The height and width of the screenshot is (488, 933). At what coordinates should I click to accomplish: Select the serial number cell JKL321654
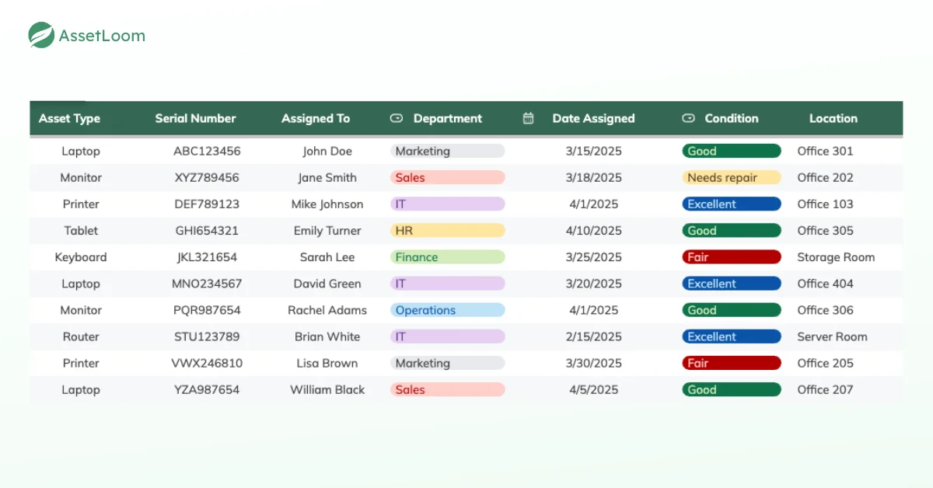207,257
